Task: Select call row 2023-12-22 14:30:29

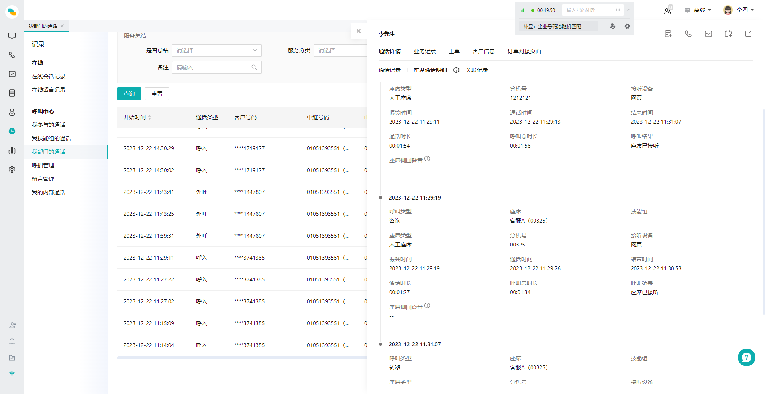Action: tap(242, 148)
